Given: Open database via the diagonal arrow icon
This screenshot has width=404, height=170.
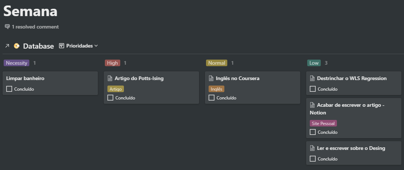Looking at the screenshot, I should [7, 46].
